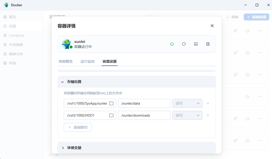Click the 将容器的存储空间映射到NAS上的文件夹 description

93,93
